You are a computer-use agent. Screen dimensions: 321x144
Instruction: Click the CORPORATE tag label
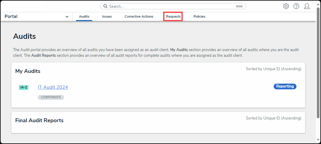coord(51,97)
